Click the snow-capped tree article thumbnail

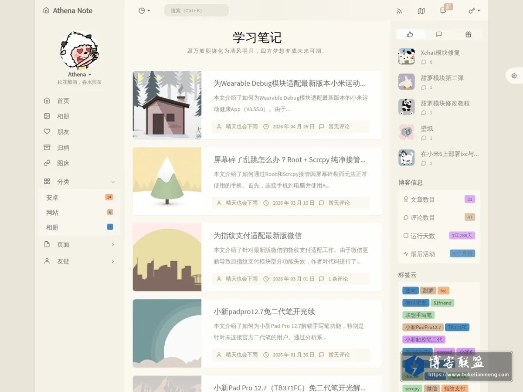(167, 181)
